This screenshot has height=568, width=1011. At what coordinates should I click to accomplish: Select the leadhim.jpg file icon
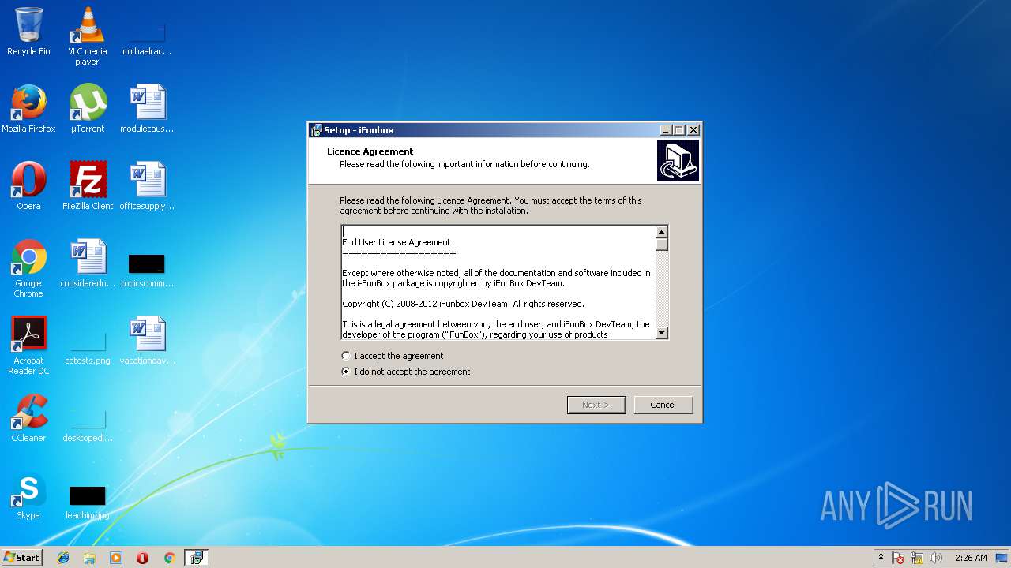[87, 502]
